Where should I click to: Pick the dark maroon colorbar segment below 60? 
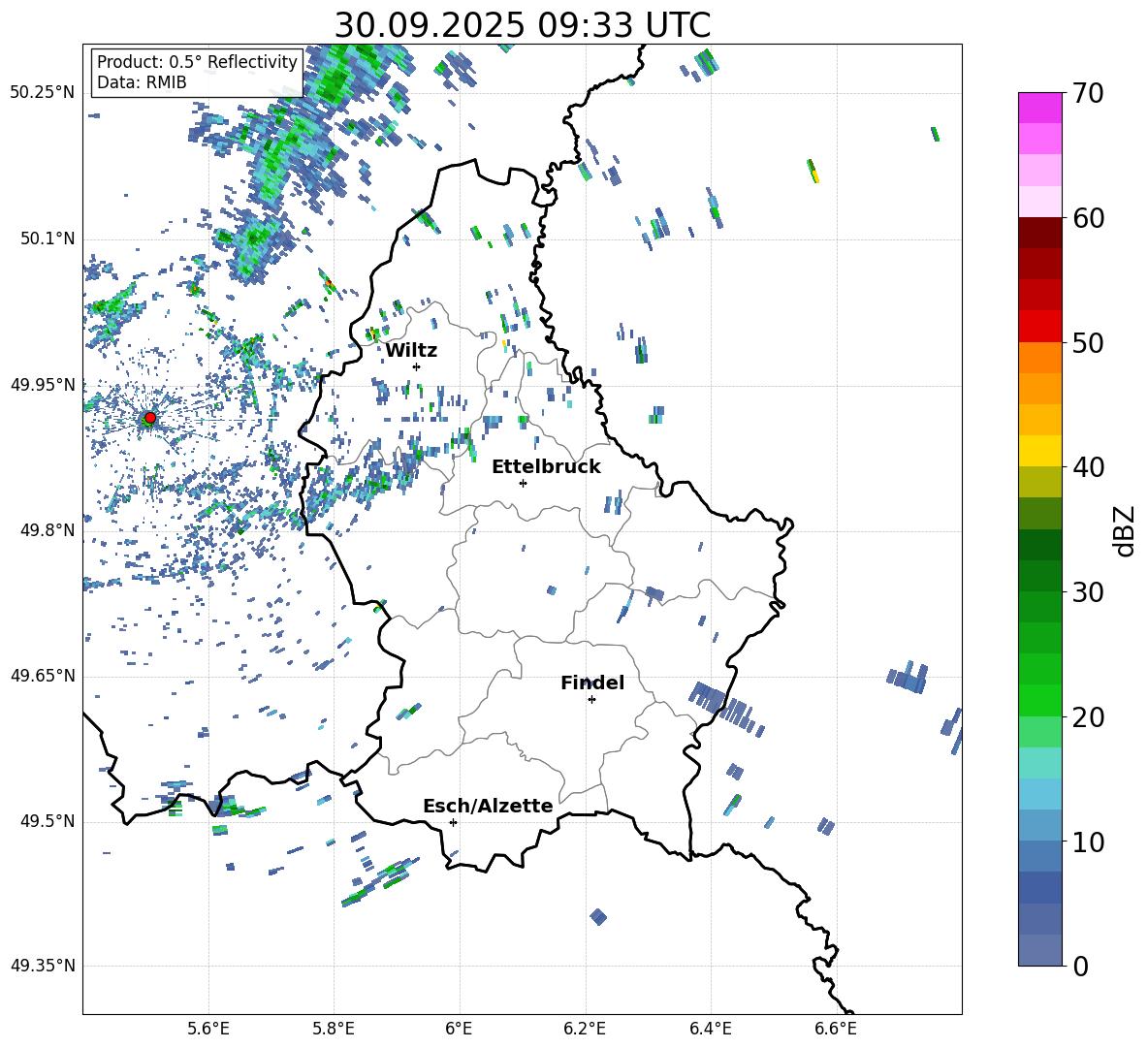click(x=1039, y=233)
